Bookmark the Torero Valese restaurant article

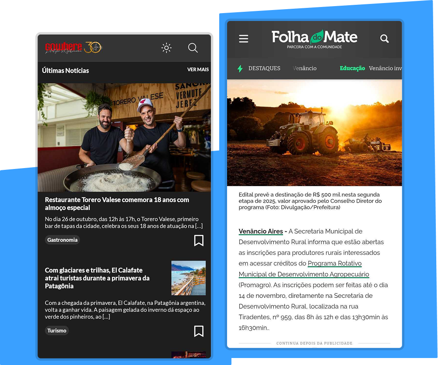(x=199, y=241)
